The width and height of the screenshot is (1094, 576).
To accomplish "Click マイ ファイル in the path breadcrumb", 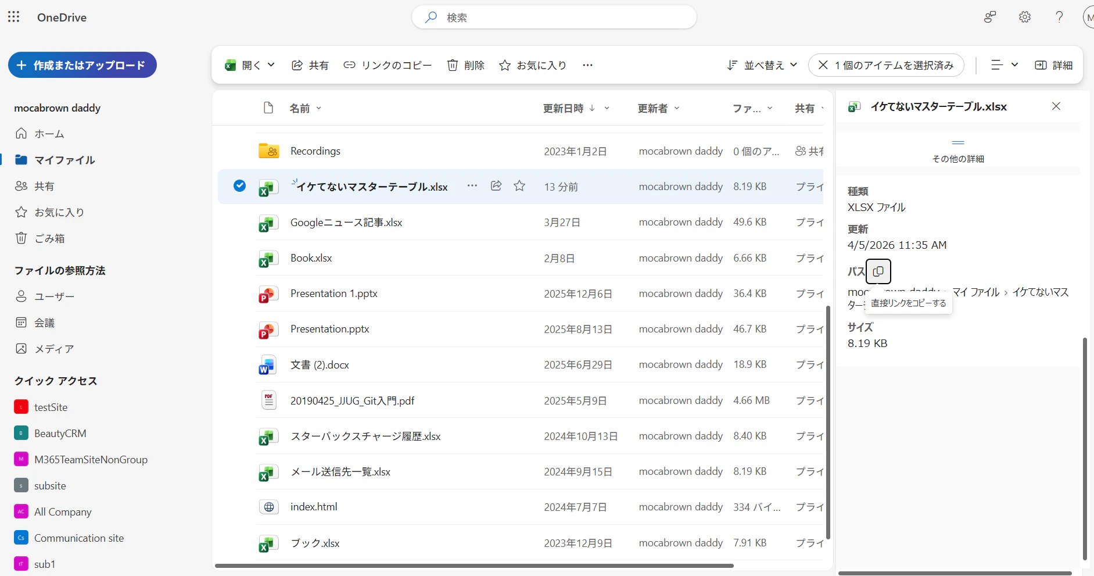I will pyautogui.click(x=976, y=292).
